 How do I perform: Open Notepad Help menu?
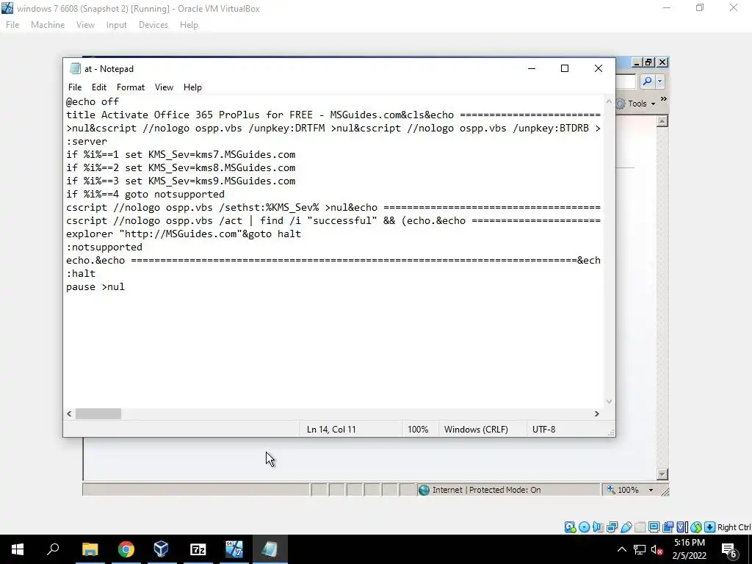coord(192,87)
